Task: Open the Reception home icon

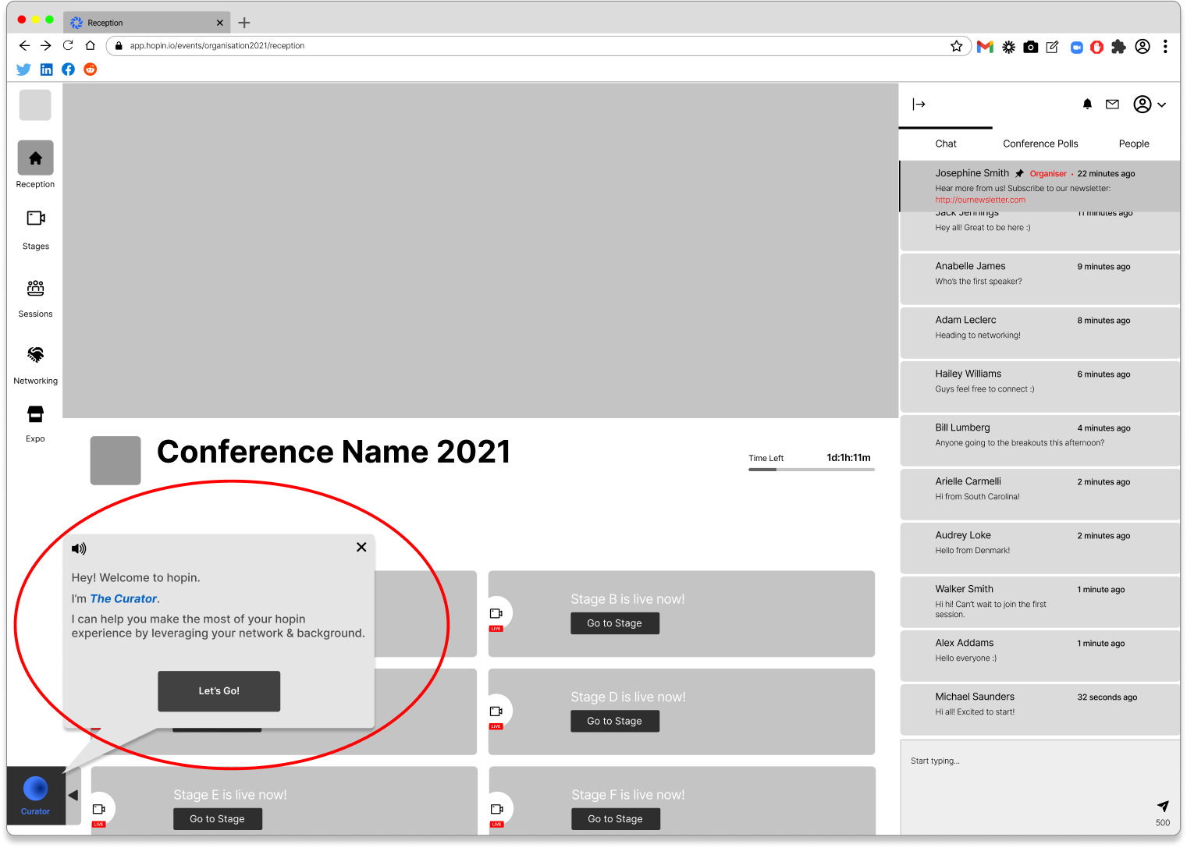Action: tap(36, 158)
